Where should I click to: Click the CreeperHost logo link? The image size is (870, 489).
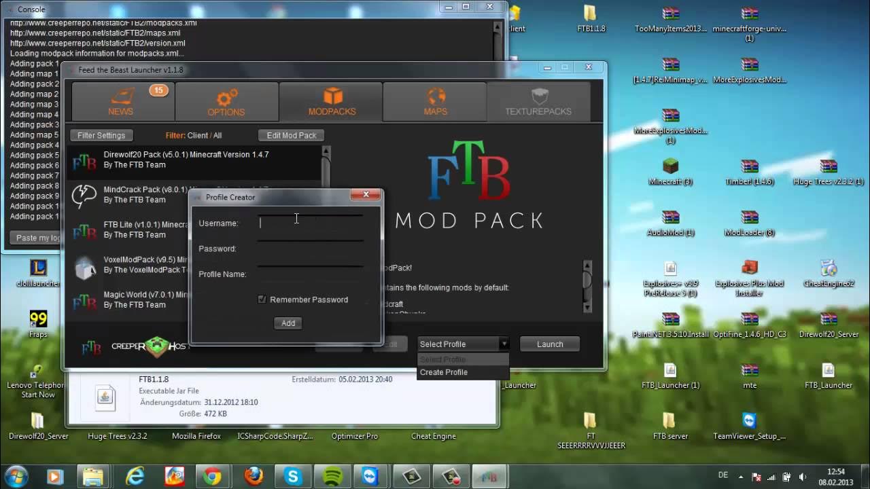pyautogui.click(x=149, y=346)
